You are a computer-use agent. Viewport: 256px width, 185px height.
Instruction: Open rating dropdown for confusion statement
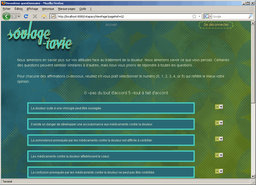tap(219, 171)
